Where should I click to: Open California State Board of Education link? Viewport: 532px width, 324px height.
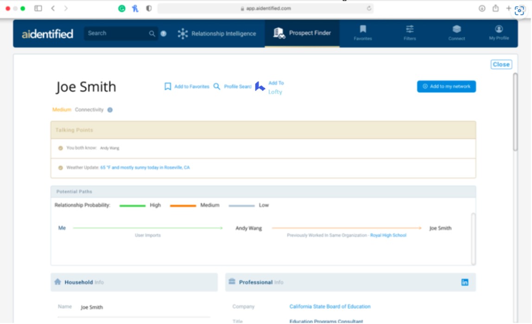[x=330, y=306]
